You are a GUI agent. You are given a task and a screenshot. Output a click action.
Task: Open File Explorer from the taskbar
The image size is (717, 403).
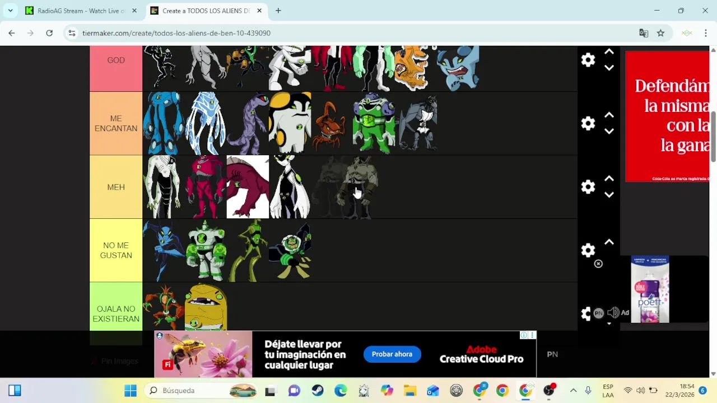click(x=410, y=391)
